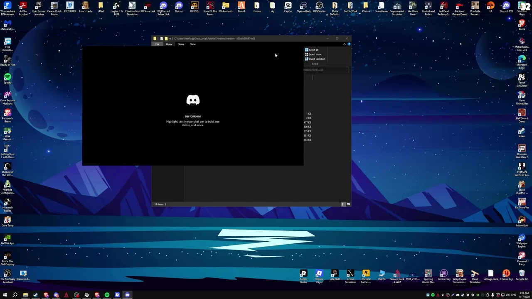Switch to the Home ribbon tab
The image size is (532, 299).
[x=169, y=44]
